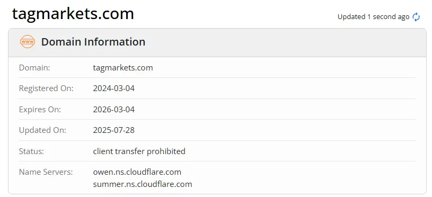Viewport: 432px width, 197px height.
Task: Click the orange www globe icon
Action: pyautogui.click(x=28, y=42)
